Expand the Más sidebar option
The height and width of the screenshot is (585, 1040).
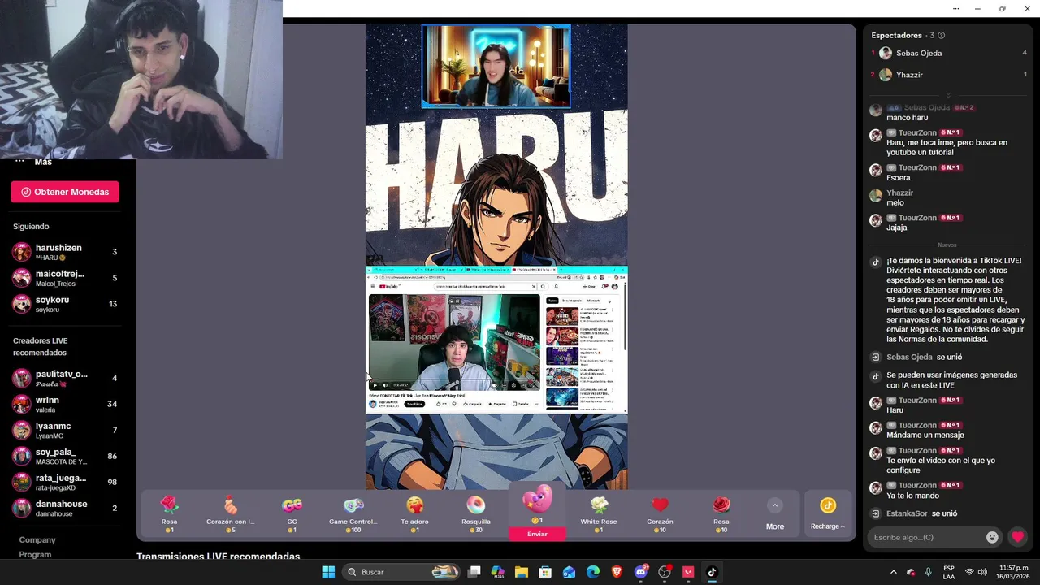click(32, 162)
